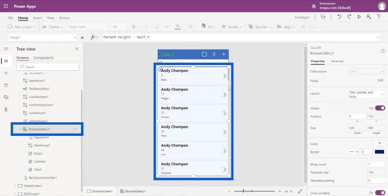The width and height of the screenshot is (388, 196).
Task: Open the Layout dropdown
Action: [367, 94]
